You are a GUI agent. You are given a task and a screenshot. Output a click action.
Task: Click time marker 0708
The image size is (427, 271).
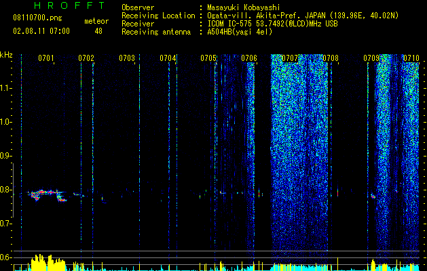[331, 58]
